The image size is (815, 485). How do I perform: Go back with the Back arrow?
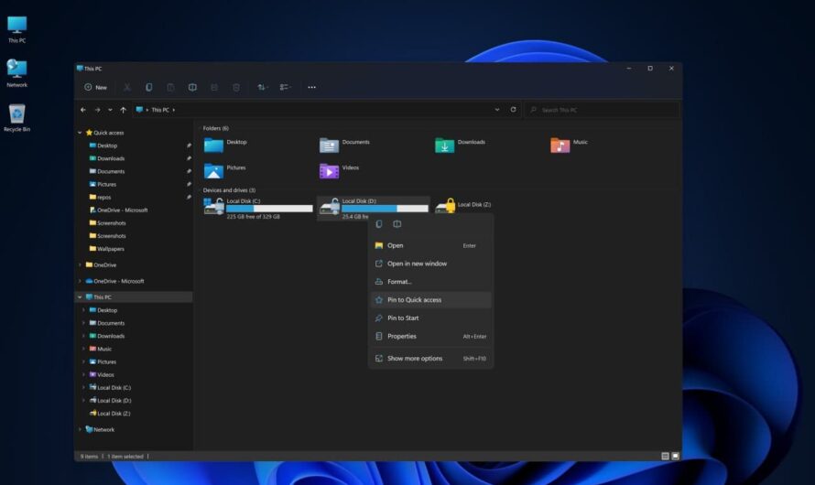pos(83,110)
